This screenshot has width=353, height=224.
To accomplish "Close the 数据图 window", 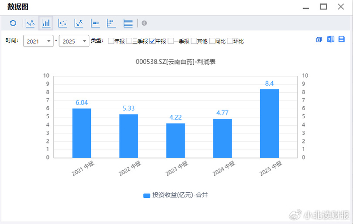I will (x=341, y=7).
